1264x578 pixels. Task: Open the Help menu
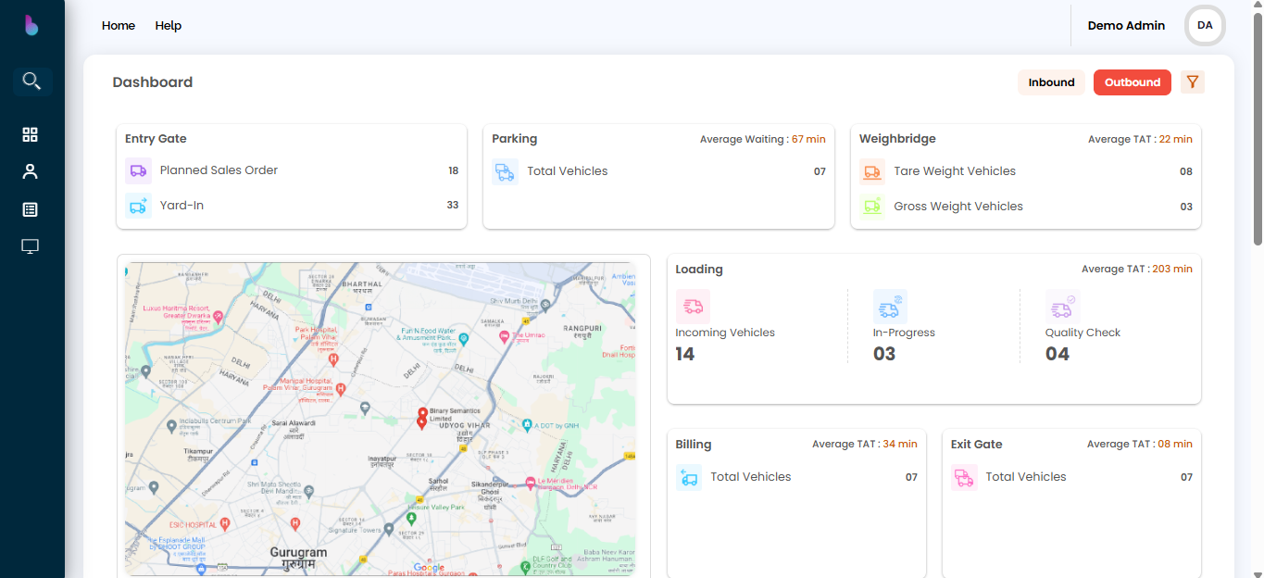click(x=169, y=26)
